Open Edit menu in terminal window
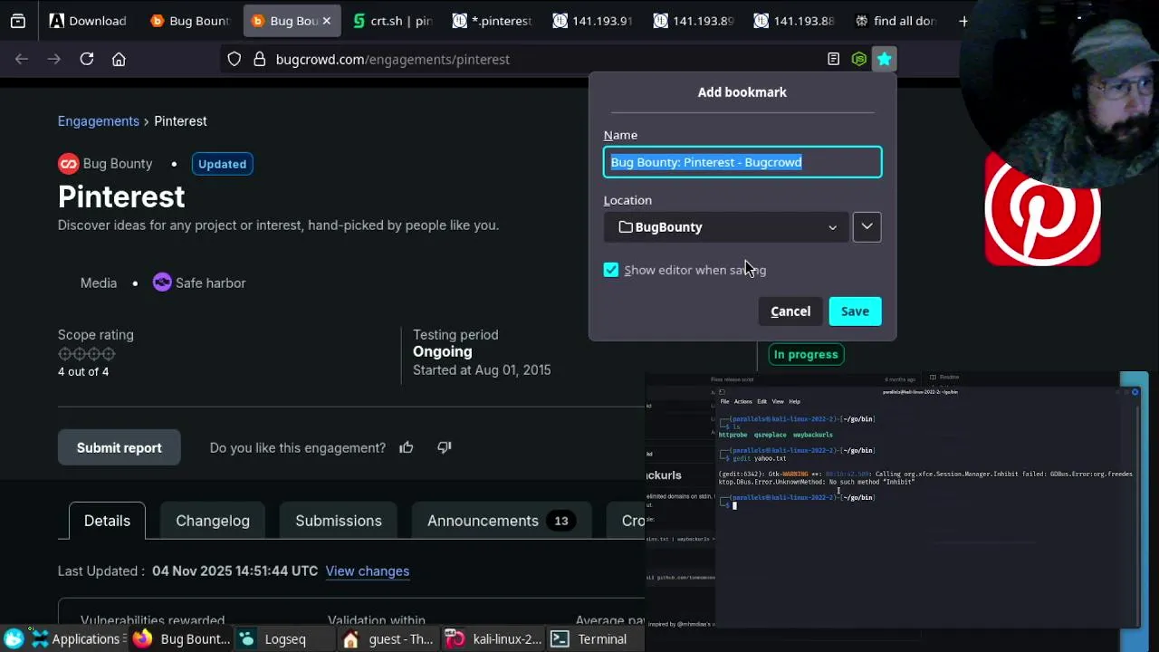The image size is (1159, 652). click(x=762, y=401)
